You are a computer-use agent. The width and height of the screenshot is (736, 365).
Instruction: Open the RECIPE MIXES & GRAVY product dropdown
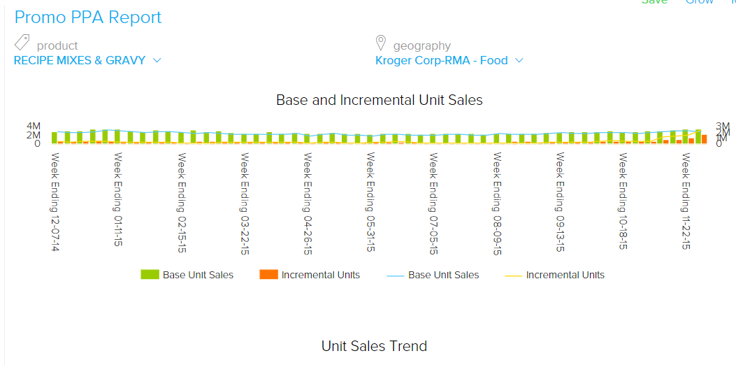click(80, 60)
